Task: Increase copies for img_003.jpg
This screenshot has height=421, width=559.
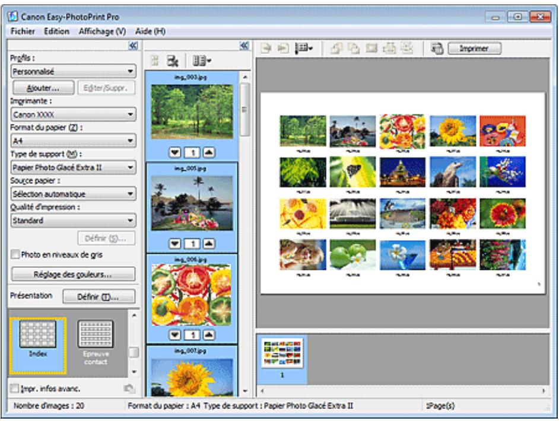Action: tap(209, 153)
